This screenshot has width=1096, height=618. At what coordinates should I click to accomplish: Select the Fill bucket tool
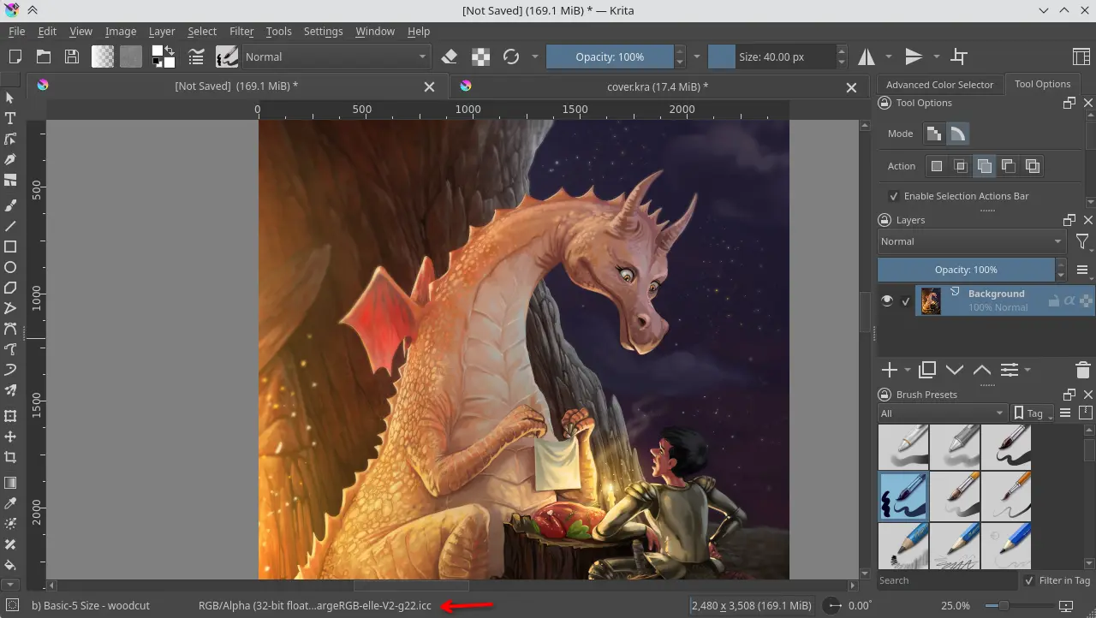[x=10, y=565]
